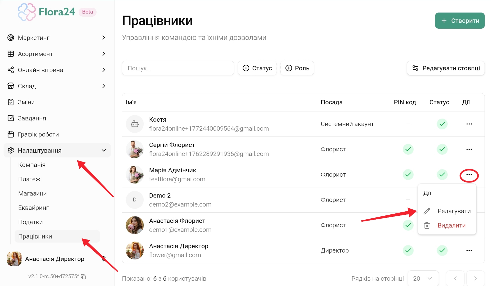This screenshot has width=492, height=286.
Task: Select Видалити from actions menu
Action: tap(452, 225)
